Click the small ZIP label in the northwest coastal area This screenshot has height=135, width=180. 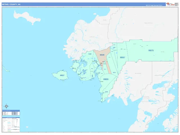(x=90, y=54)
